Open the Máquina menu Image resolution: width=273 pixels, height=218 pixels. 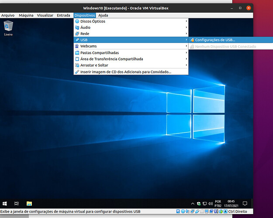pos(26,15)
